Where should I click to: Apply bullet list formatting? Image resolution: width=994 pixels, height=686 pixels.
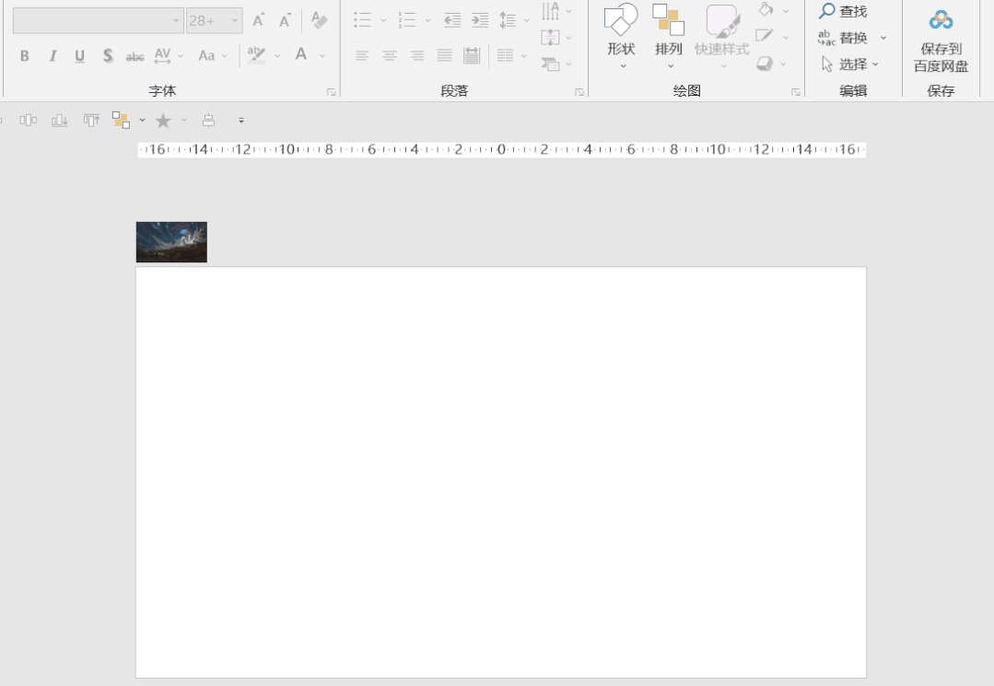363,20
